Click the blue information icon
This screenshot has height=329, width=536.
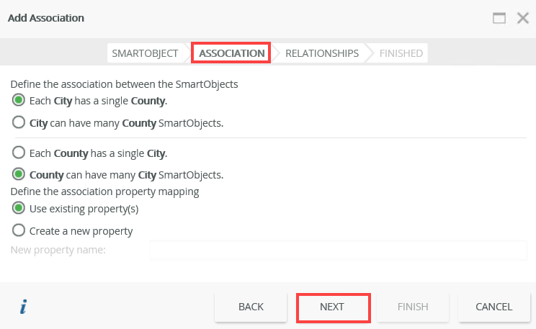(23, 307)
